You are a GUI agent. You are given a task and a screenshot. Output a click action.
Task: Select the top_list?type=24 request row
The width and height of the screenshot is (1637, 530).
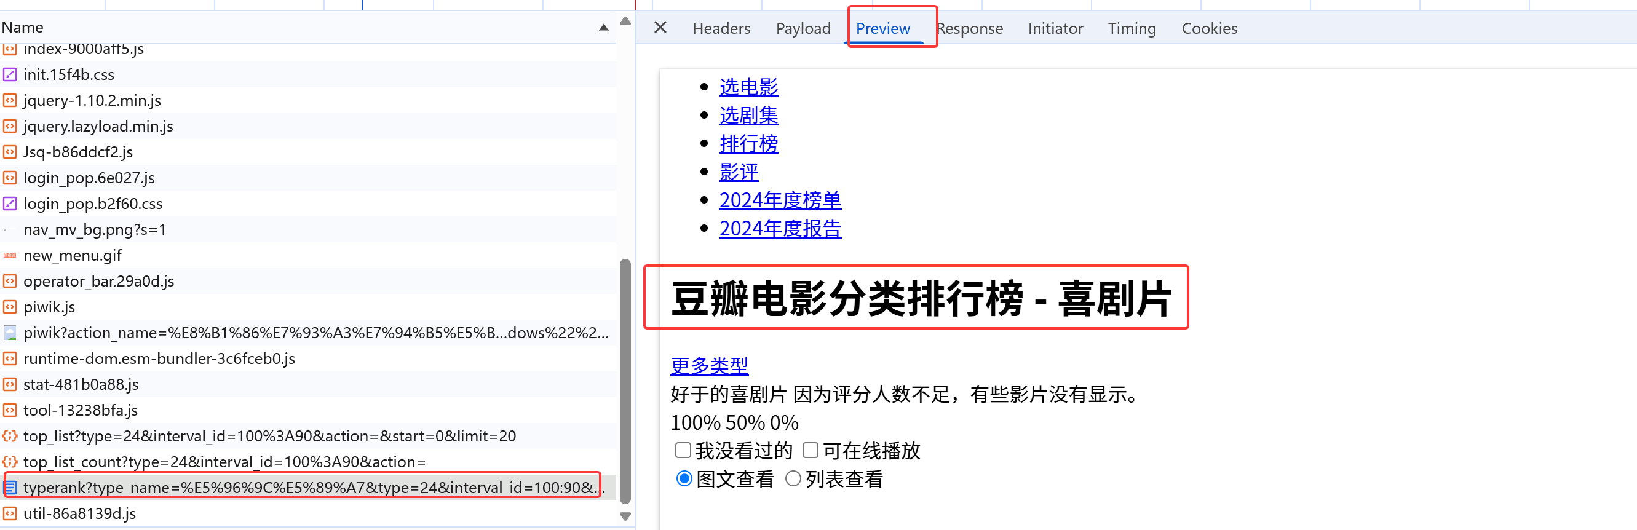[x=308, y=436]
